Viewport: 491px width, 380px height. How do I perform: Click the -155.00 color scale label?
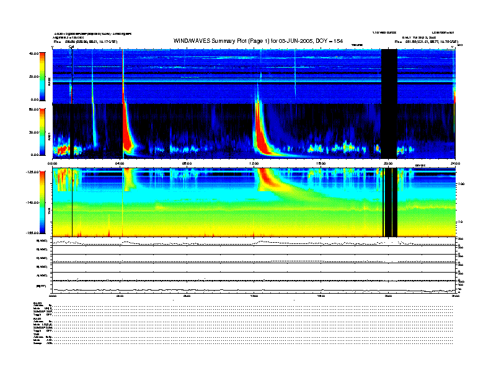pyautogui.click(x=32, y=233)
